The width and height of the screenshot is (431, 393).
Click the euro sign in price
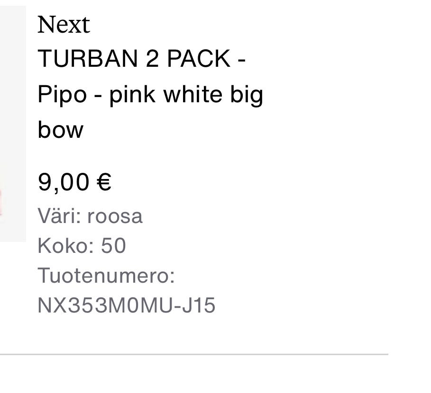pos(103,182)
